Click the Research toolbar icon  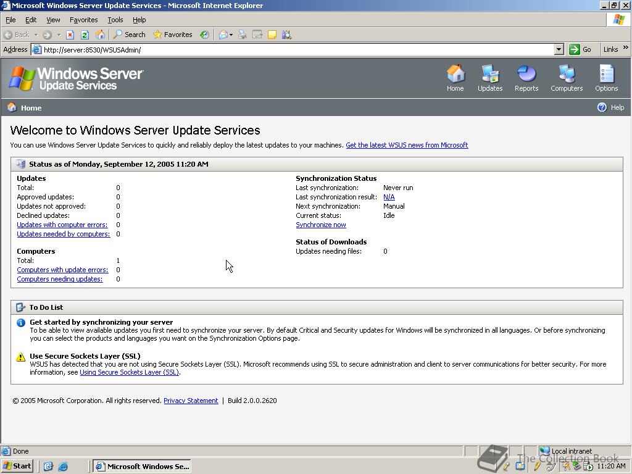tap(286, 35)
